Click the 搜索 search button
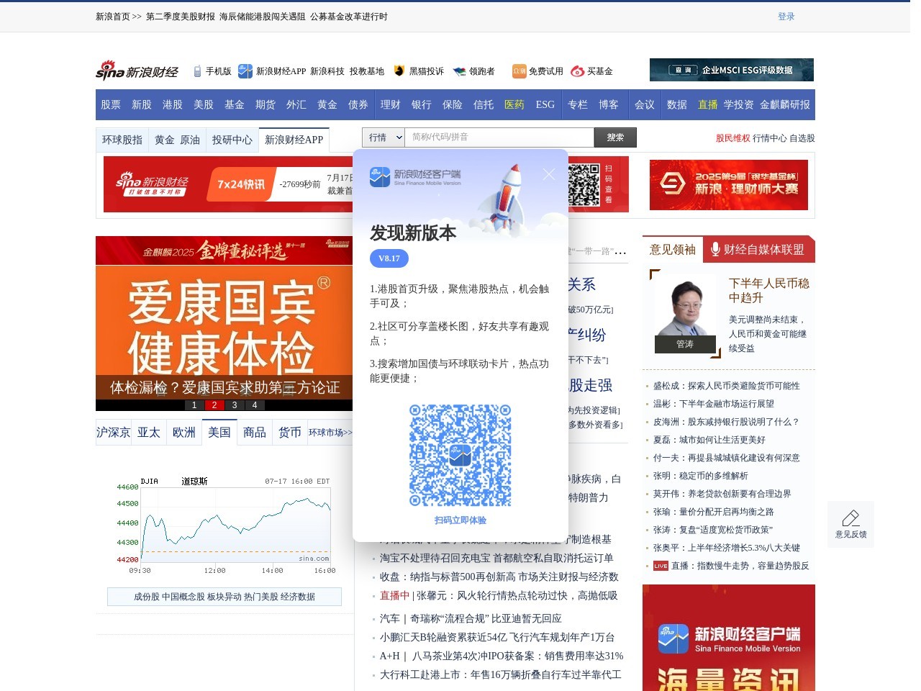921x691 pixels. [x=615, y=137]
